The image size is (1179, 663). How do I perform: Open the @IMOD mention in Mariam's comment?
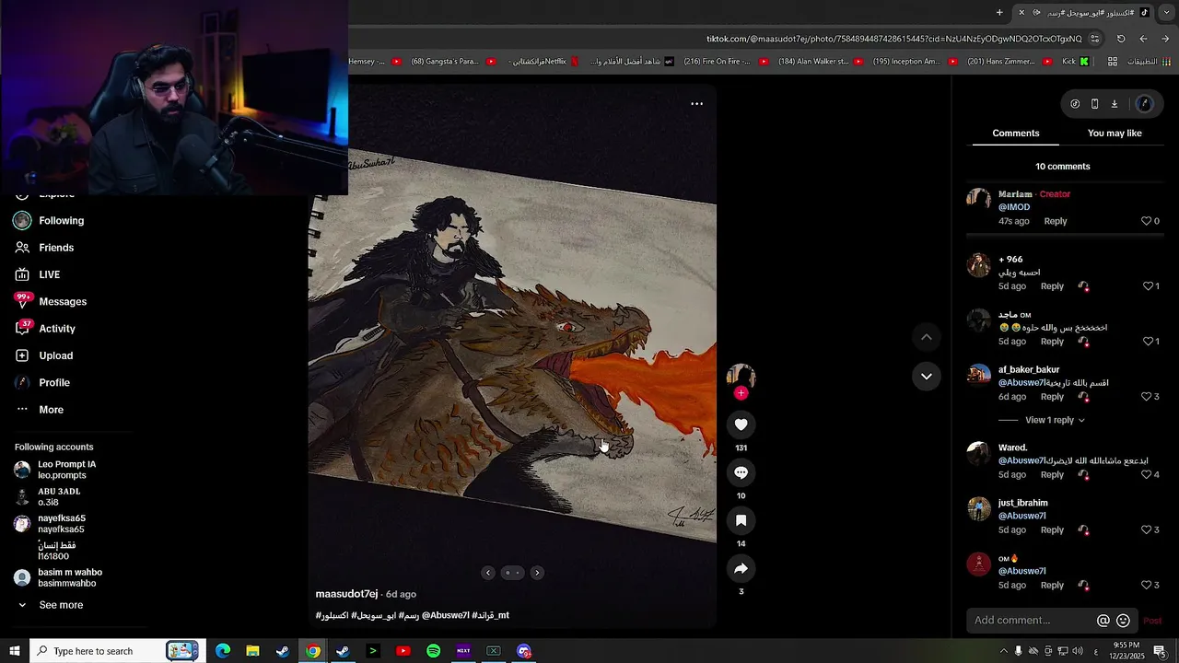(x=1014, y=207)
